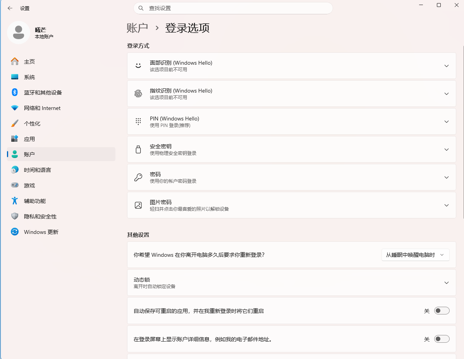
Task: Click the user name 曦芒
Action: coord(41,30)
